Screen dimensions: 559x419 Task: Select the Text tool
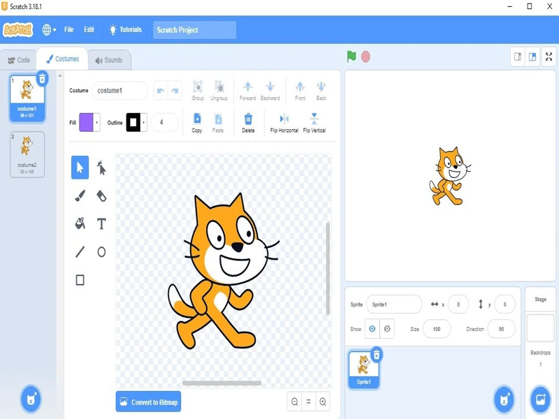[101, 223]
